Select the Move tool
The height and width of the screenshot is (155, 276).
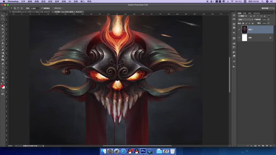click(x=3, y=16)
